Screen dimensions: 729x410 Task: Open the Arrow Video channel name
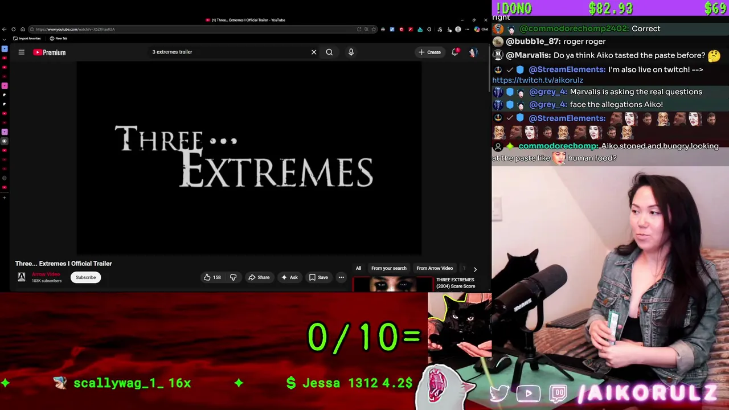(x=46, y=274)
